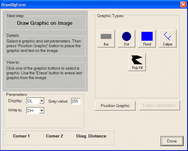Click the Corner 1 label

(x=21, y=136)
